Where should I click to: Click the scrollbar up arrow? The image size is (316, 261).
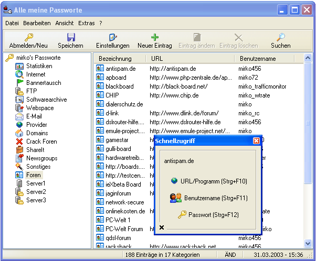coord(308,58)
